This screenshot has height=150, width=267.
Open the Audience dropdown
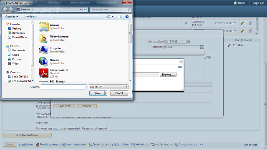tap(202, 47)
